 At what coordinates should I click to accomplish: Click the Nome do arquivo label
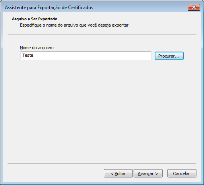click(x=37, y=48)
